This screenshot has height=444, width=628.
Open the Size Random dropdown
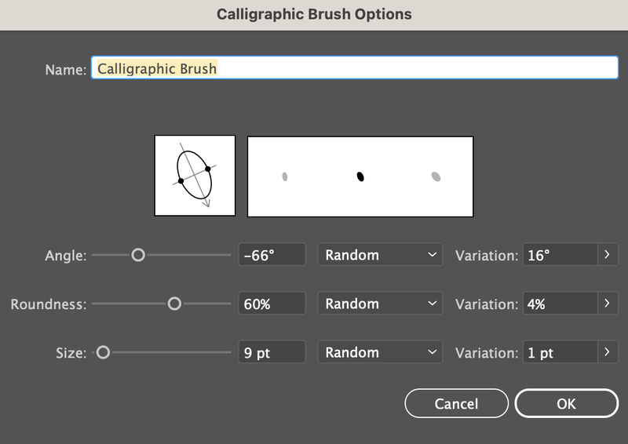click(380, 352)
